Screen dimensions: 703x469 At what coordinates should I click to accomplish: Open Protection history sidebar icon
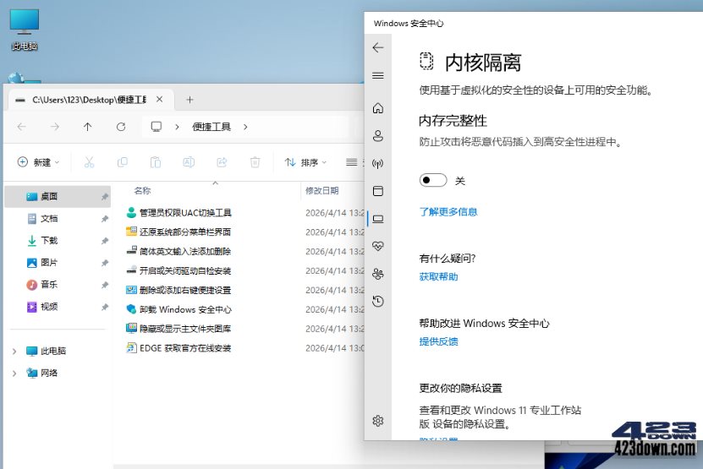[x=378, y=302]
